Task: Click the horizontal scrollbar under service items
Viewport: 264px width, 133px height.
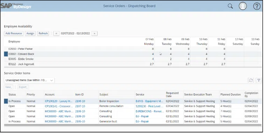Action: tap(133, 125)
